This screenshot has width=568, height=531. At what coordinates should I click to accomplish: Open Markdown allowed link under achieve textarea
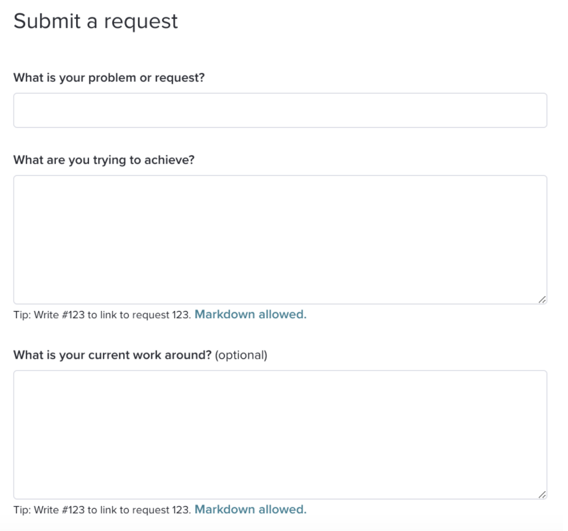tap(250, 315)
